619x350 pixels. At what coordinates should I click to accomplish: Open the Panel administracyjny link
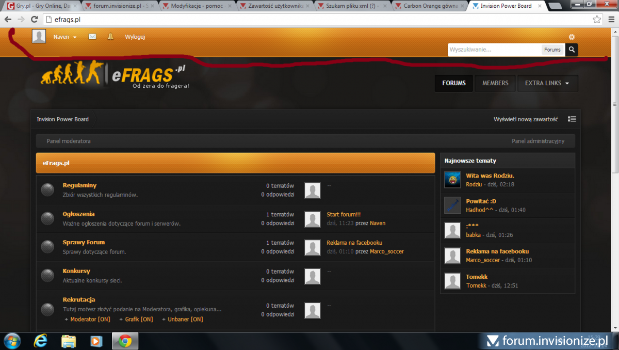click(x=537, y=141)
